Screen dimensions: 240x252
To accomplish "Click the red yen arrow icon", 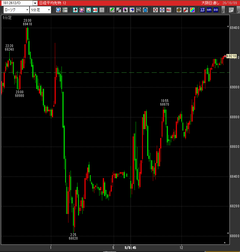I will [95, 10].
